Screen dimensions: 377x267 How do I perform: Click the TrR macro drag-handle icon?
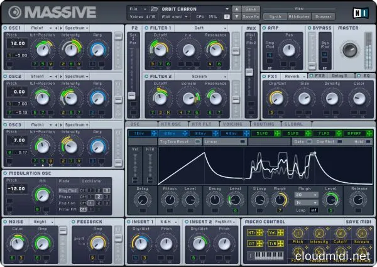pyautogui.click(x=280, y=244)
